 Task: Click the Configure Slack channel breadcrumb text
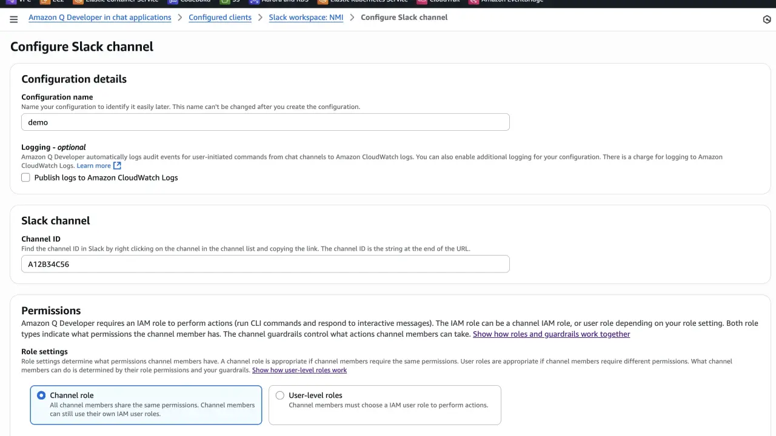404,18
